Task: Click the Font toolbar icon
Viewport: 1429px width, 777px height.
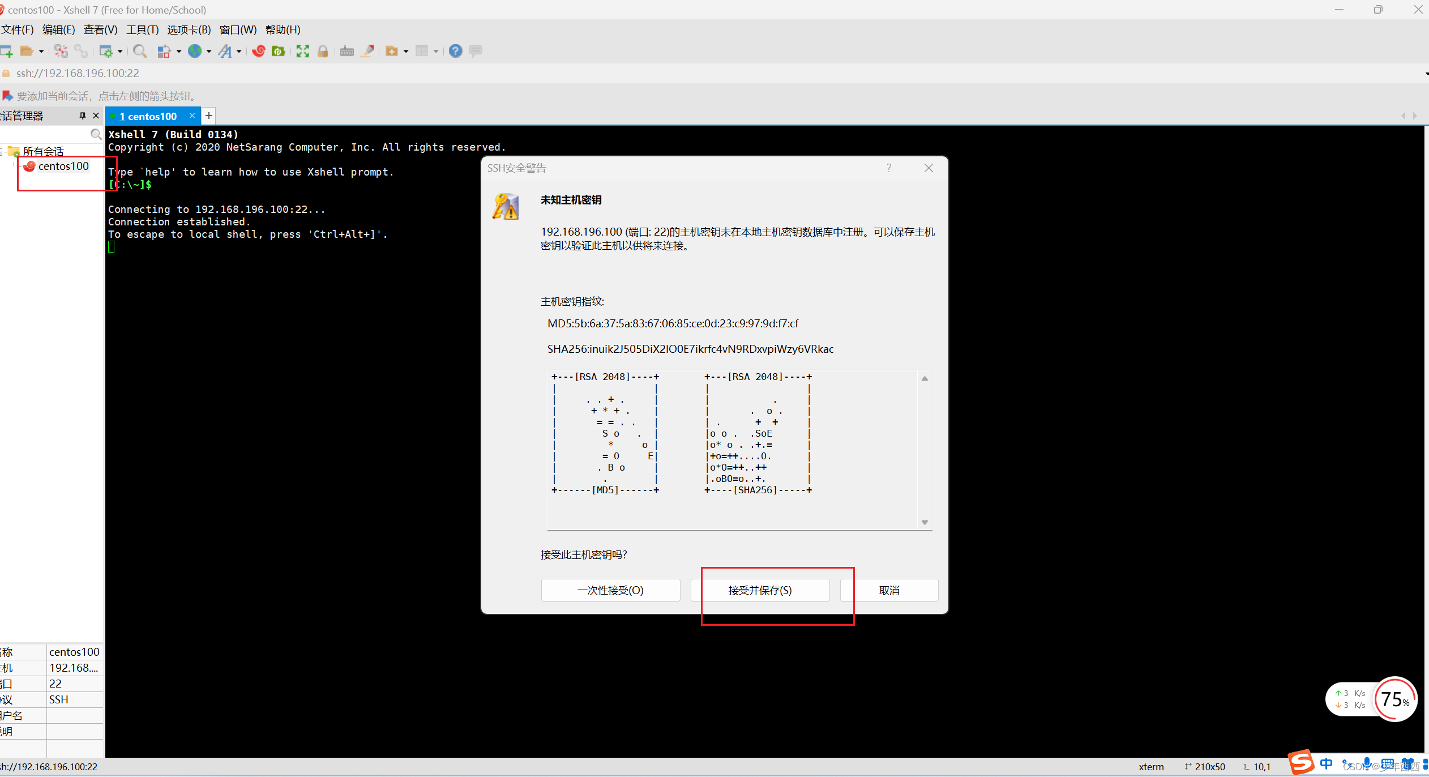Action: click(x=225, y=52)
